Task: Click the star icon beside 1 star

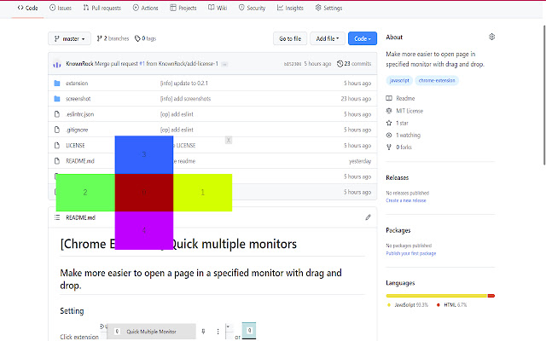Action: 389,123
